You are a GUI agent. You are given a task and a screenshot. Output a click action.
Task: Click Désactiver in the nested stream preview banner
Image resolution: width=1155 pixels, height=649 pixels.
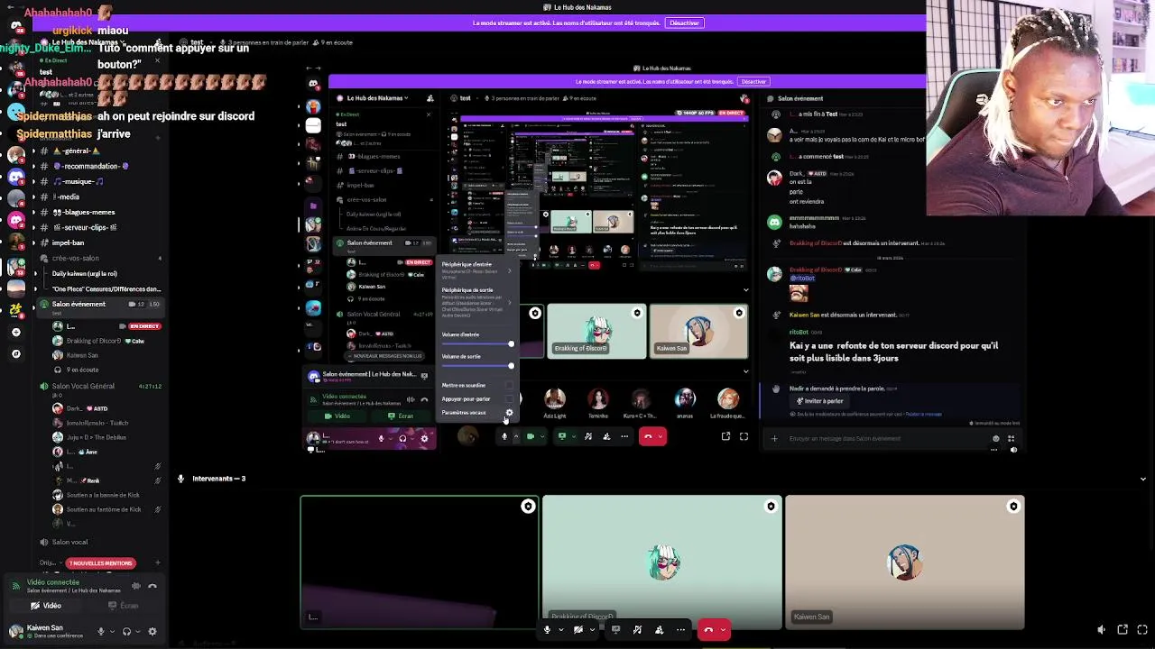pyautogui.click(x=753, y=81)
